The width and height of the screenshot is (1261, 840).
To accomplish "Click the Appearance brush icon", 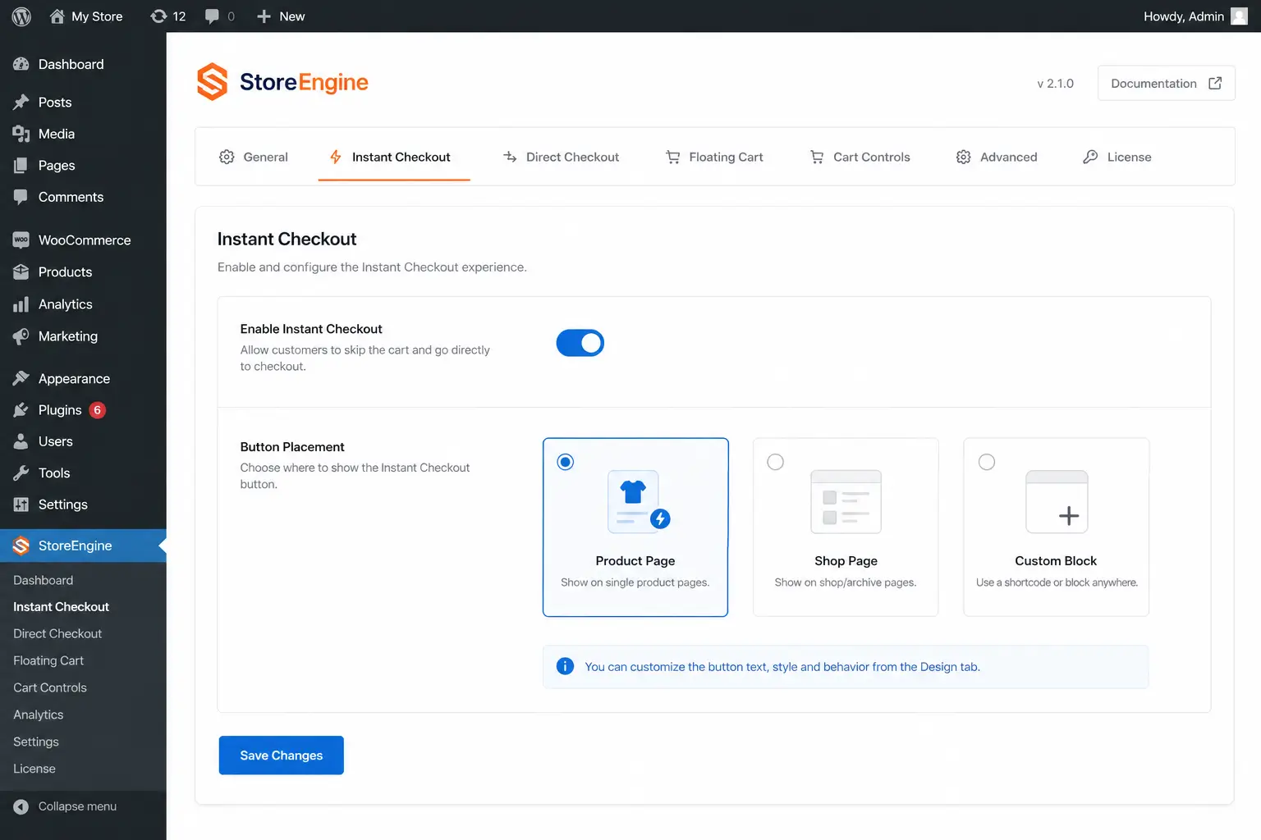I will [21, 379].
